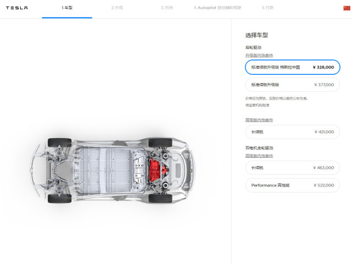The width and height of the screenshot is (352, 264).
Task: Open the 升级版内饰套件 link
Action: [x=259, y=56]
